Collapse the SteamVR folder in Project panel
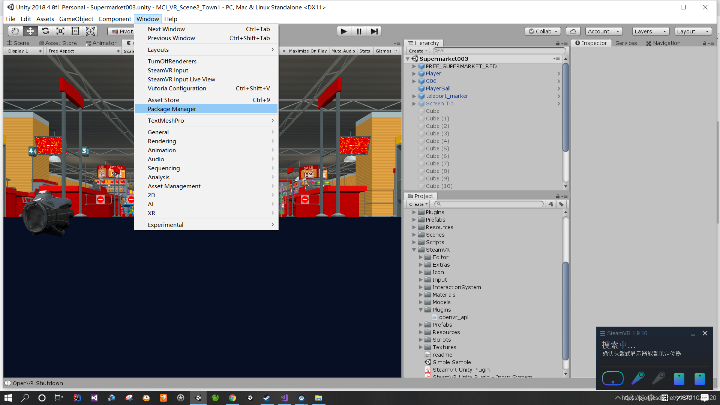Image resolution: width=720 pixels, height=405 pixels. 414,249
